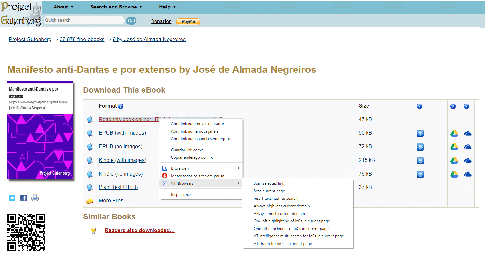Send EPUB (with images) to Dropbox
Screen dimensions: 485x255
(x=420, y=133)
